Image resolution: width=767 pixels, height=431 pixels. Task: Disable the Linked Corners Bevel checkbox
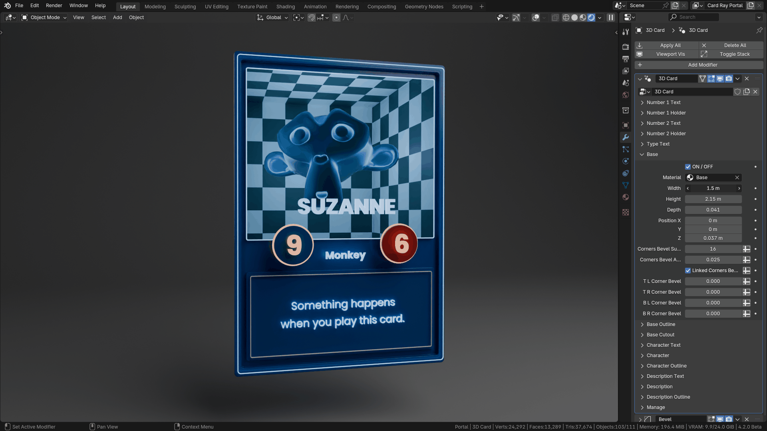688,271
